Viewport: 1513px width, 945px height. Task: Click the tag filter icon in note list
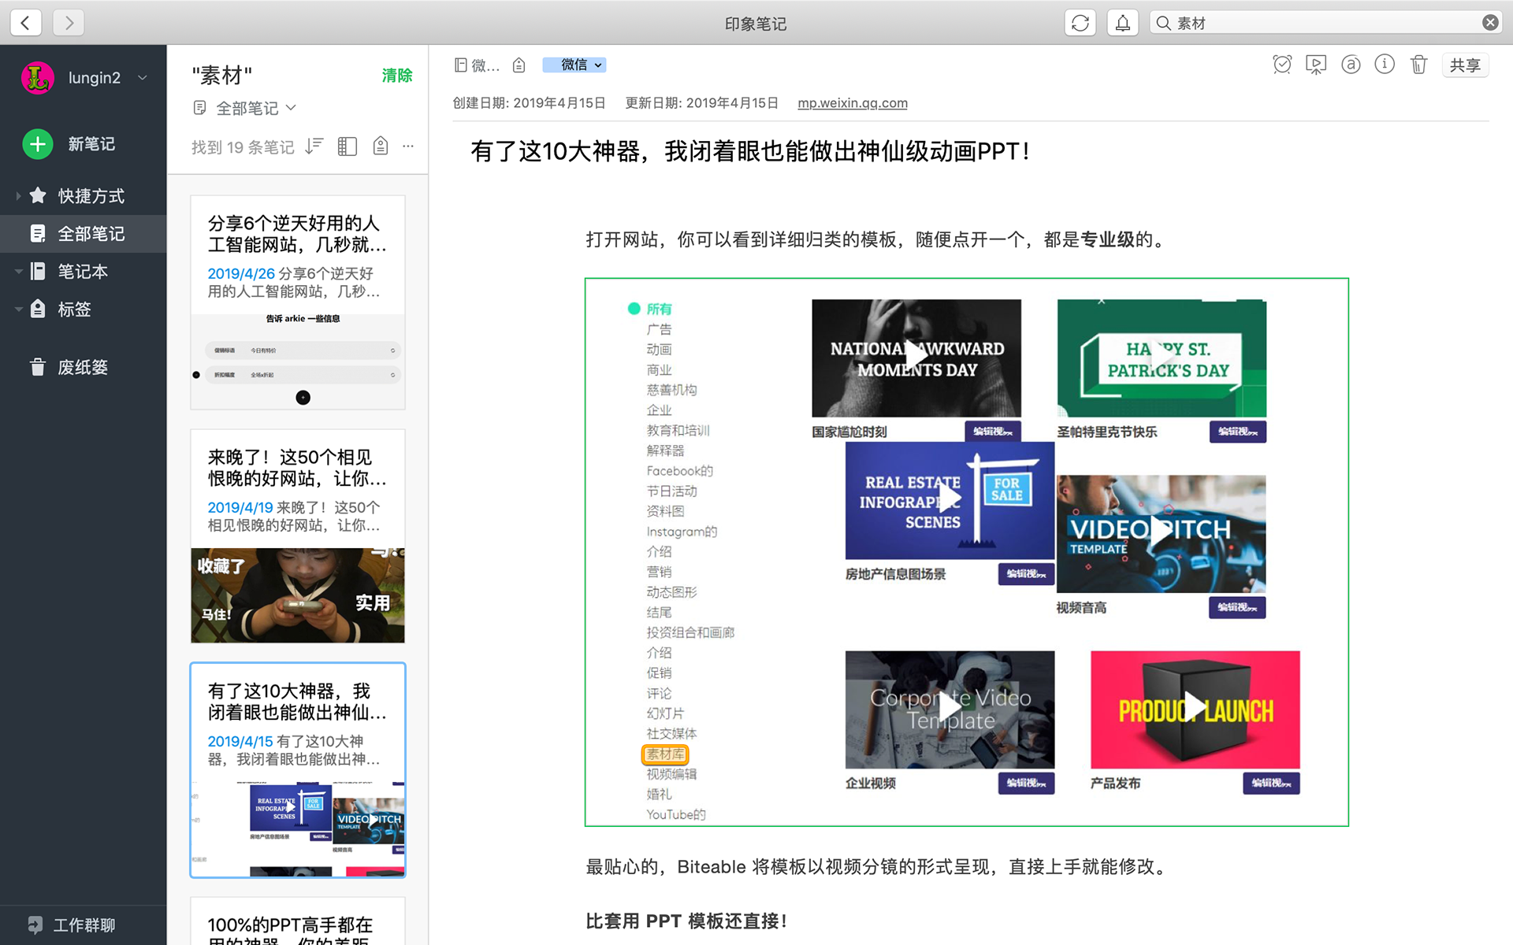(x=381, y=146)
